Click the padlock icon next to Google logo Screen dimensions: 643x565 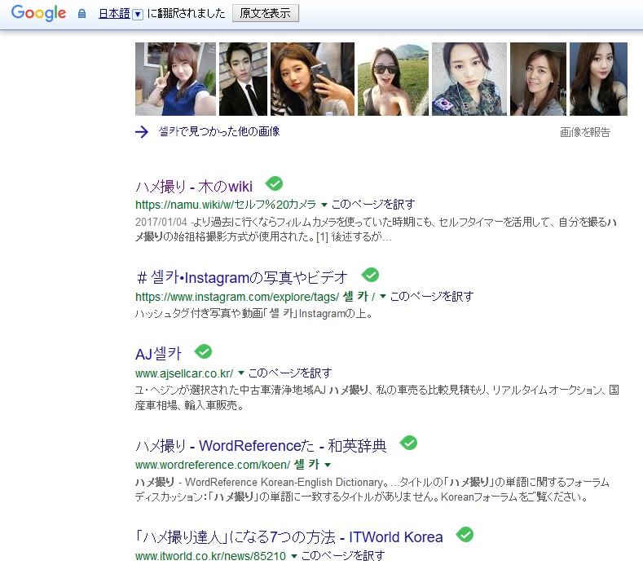click(81, 14)
